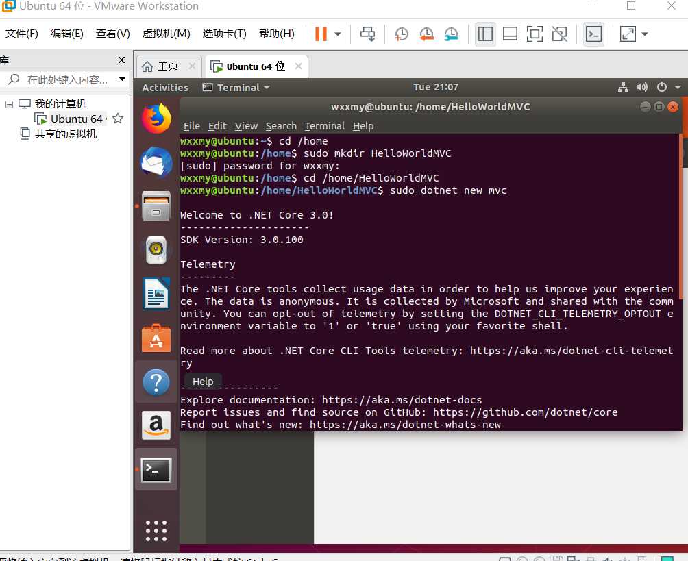Click the network status icon
Viewport: 688px width, 561px height.
click(623, 87)
